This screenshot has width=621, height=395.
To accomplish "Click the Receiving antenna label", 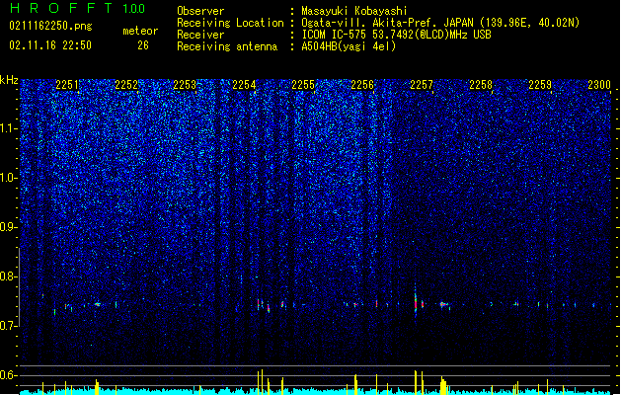I will pyautogui.click(x=227, y=46).
